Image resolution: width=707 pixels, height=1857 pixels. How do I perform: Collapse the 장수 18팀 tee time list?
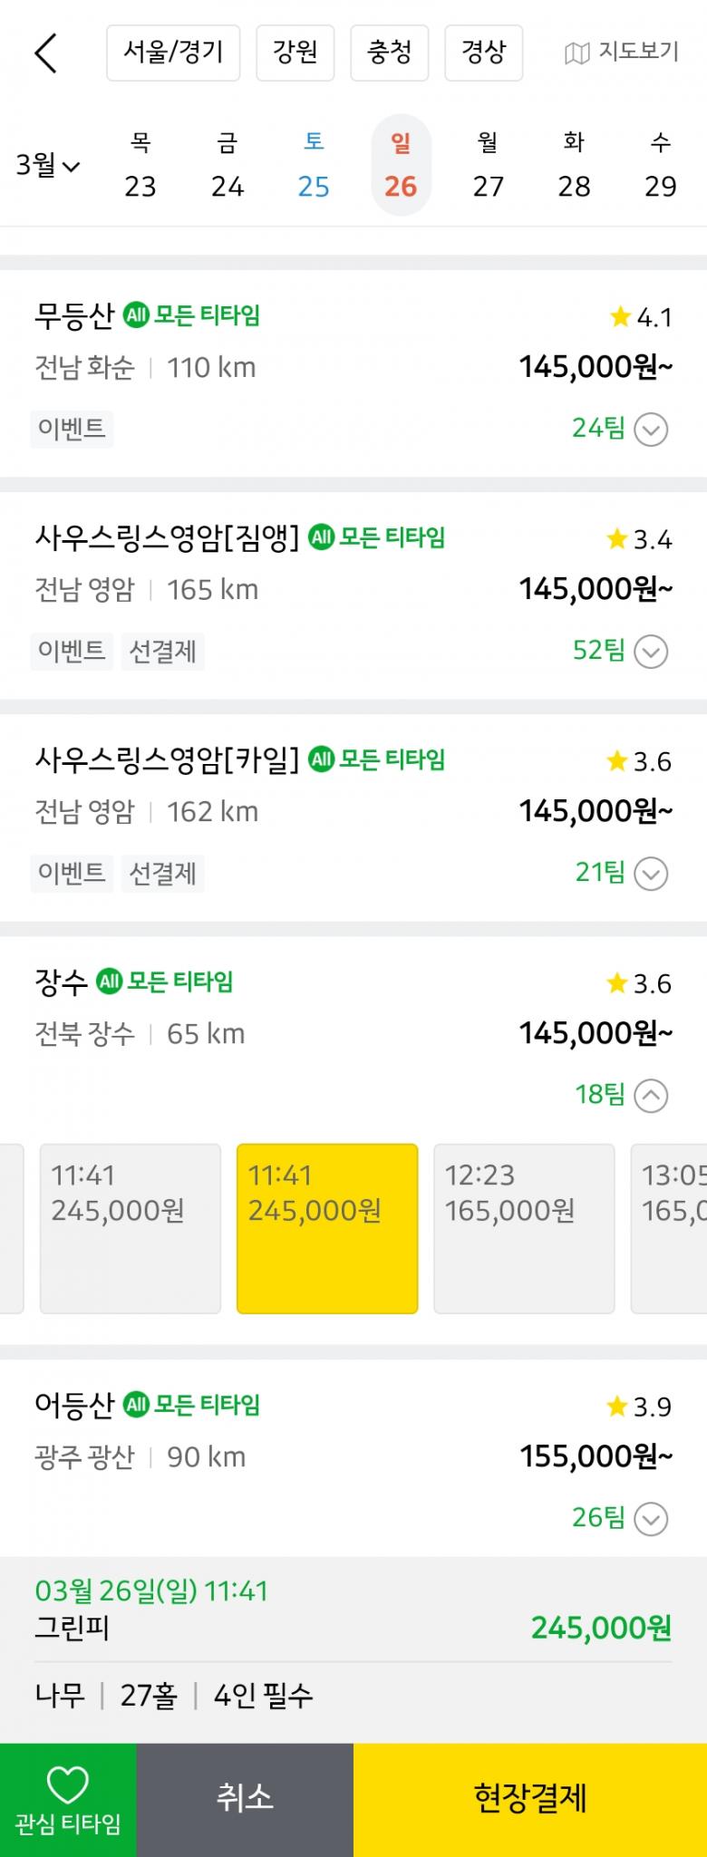[651, 1095]
